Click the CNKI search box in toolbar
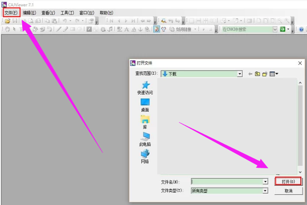This screenshot has width=307, height=205. coord(247,29)
